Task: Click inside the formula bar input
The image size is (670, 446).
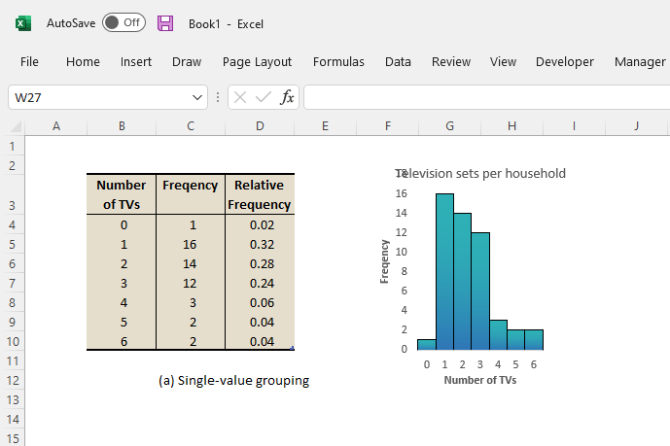Action: tap(486, 97)
